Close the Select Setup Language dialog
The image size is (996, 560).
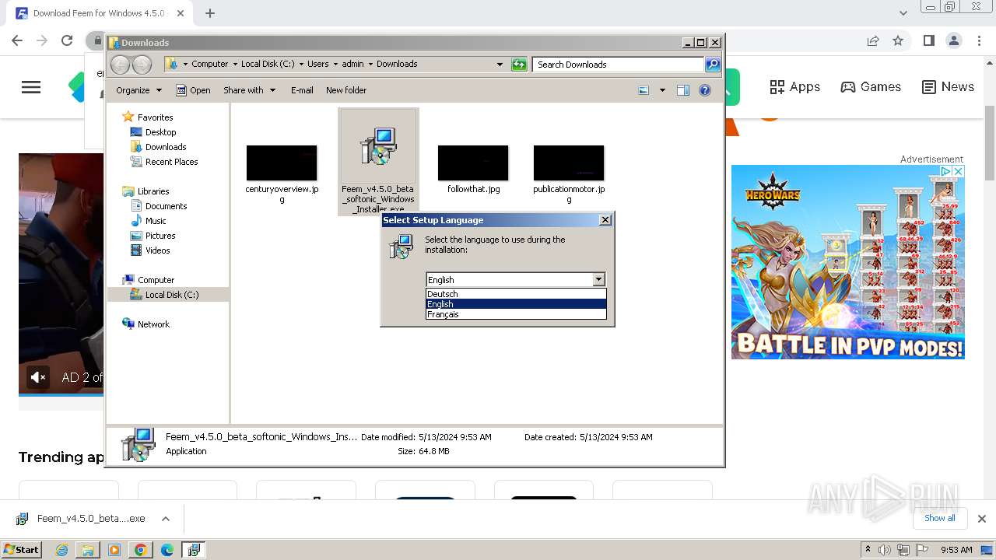[605, 220]
